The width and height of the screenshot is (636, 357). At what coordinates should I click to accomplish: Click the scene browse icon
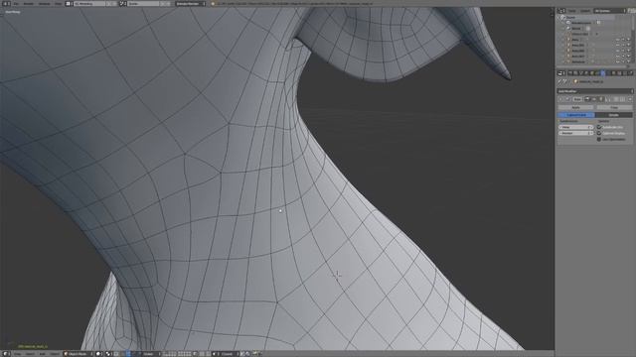[123, 3]
